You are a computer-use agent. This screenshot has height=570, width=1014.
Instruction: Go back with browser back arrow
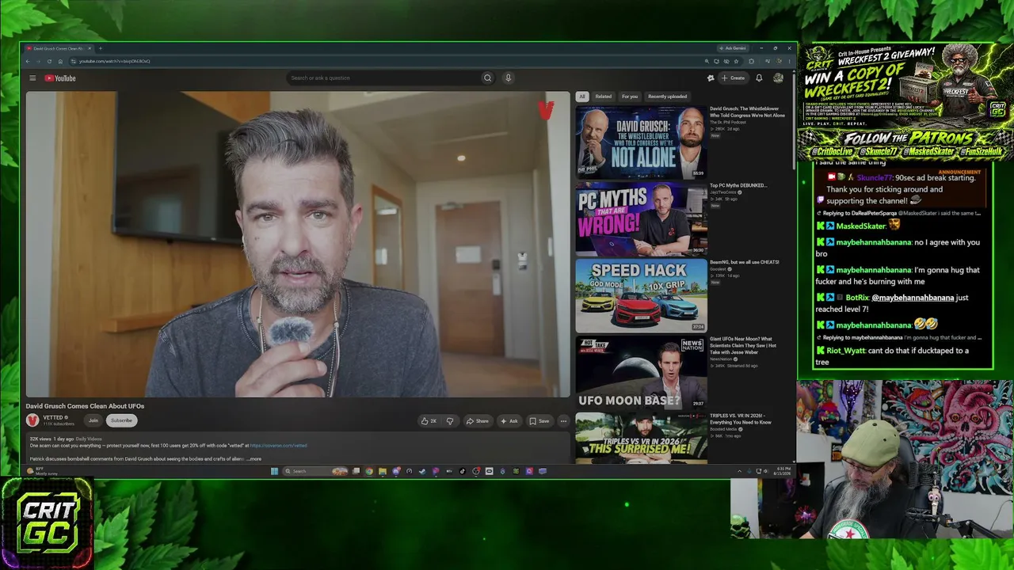[x=28, y=61]
